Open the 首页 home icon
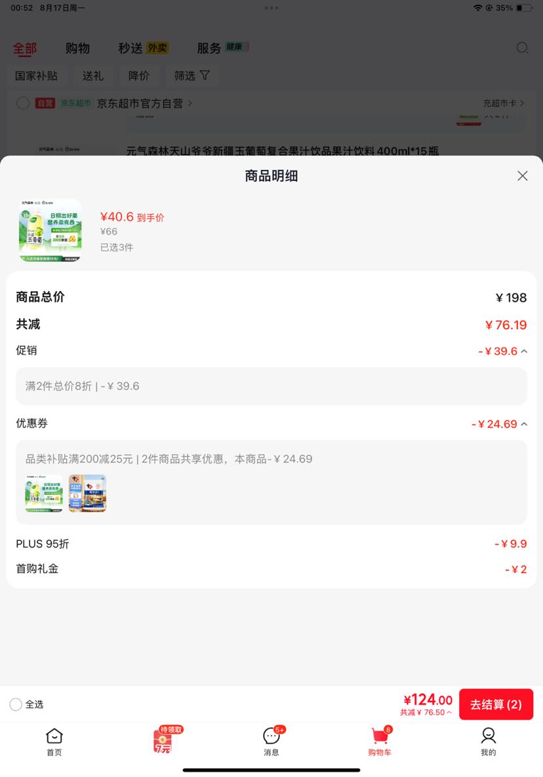This screenshot has height=777, width=543. pyautogui.click(x=54, y=742)
